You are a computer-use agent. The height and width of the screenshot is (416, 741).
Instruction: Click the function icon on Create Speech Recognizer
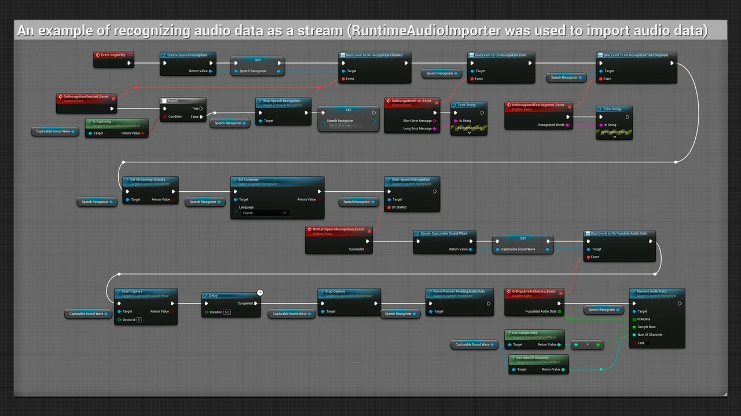(164, 55)
